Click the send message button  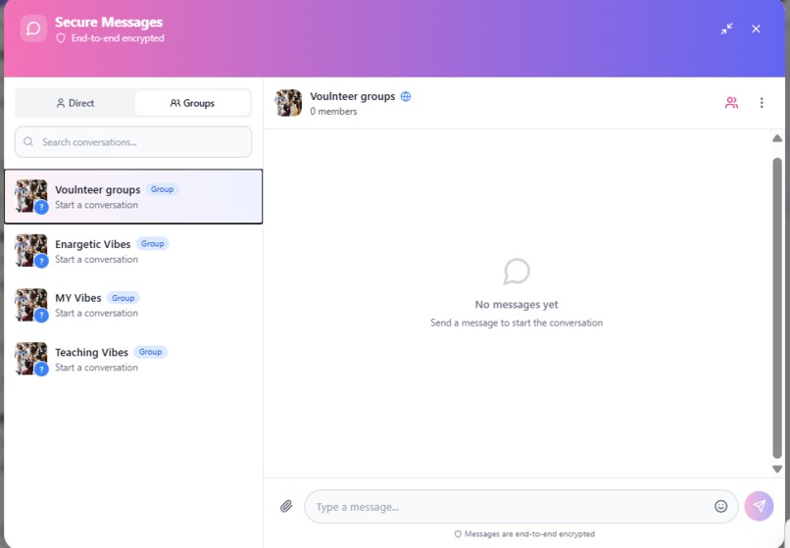coord(759,506)
